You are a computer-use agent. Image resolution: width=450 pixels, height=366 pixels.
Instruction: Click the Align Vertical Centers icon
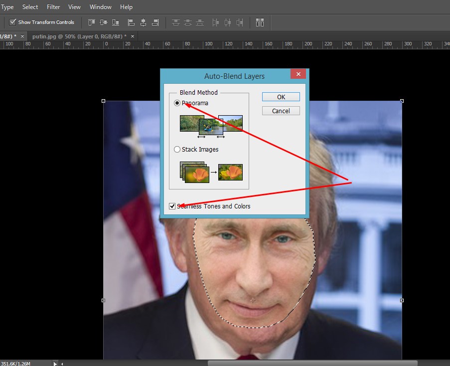[x=104, y=22]
